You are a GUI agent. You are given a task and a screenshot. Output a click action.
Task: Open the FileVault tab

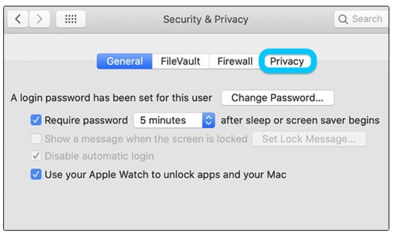tap(180, 61)
